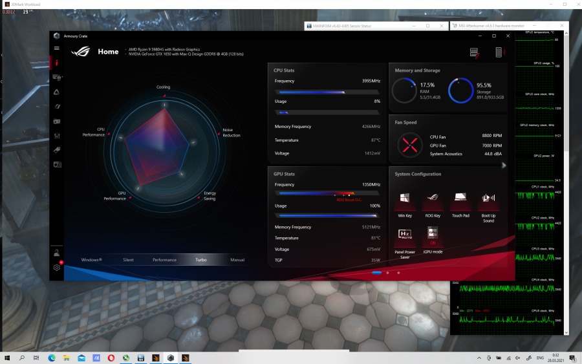
Task: Click the '8800 RPM' CPU fan value
Action: coord(492,135)
